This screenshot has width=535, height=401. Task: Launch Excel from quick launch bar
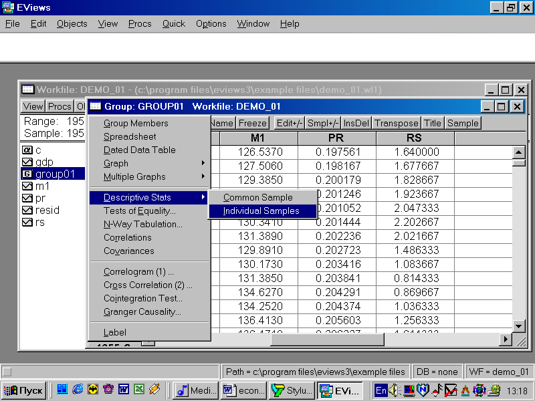coord(139,390)
